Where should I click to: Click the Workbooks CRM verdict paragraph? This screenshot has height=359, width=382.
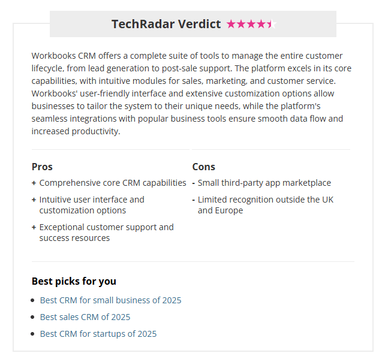(191, 93)
